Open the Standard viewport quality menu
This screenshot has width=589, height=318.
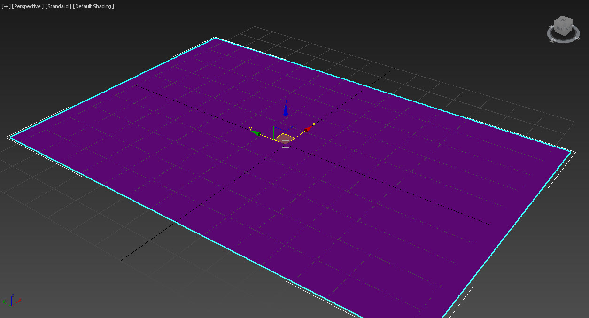(58, 6)
